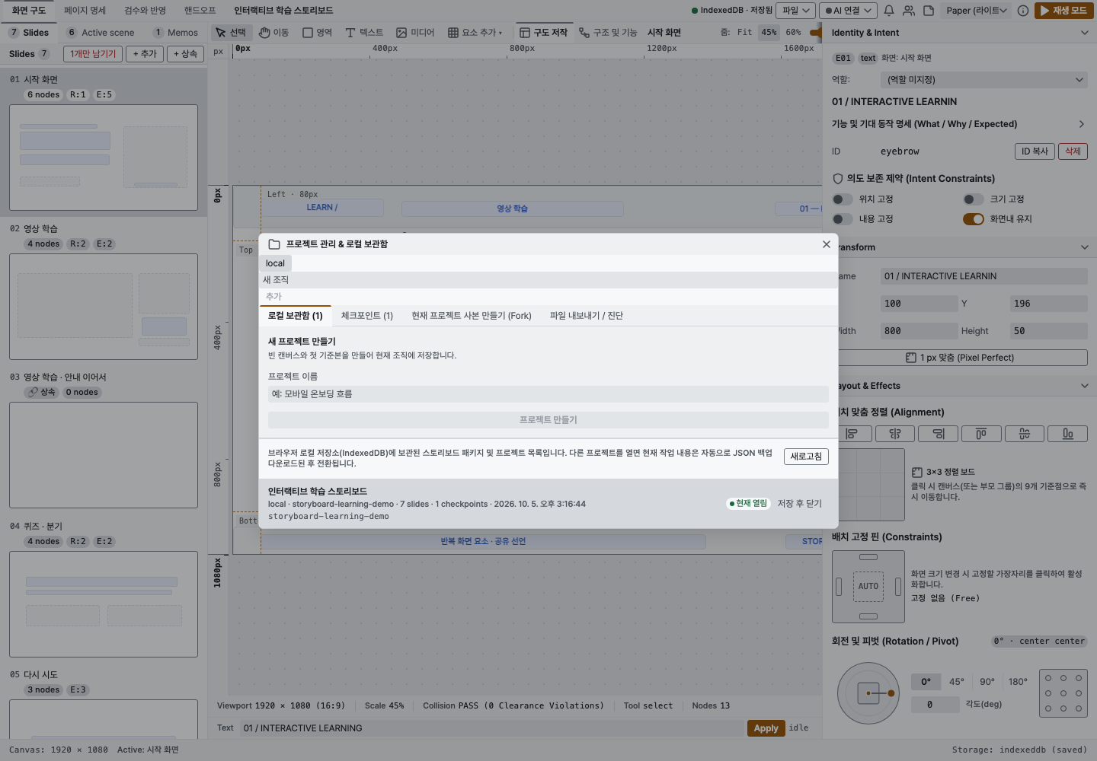This screenshot has height=761, width=1097.
Task: Open the 역할 role dropdown
Action: (x=983, y=80)
